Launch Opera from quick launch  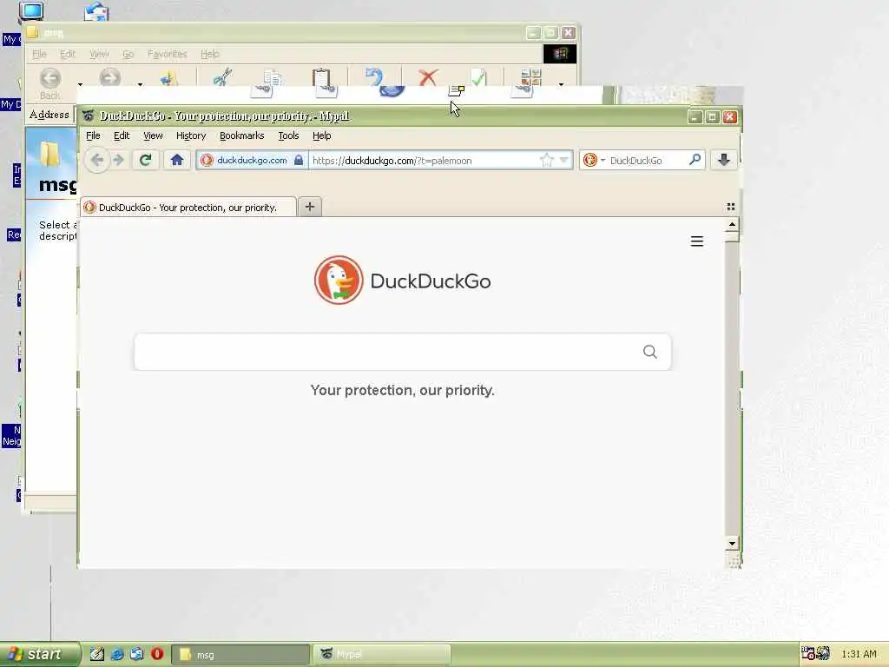157,654
